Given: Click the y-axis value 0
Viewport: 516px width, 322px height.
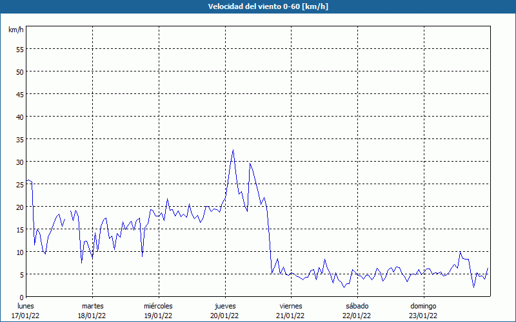Looking at the screenshot, I should tap(22, 297).
